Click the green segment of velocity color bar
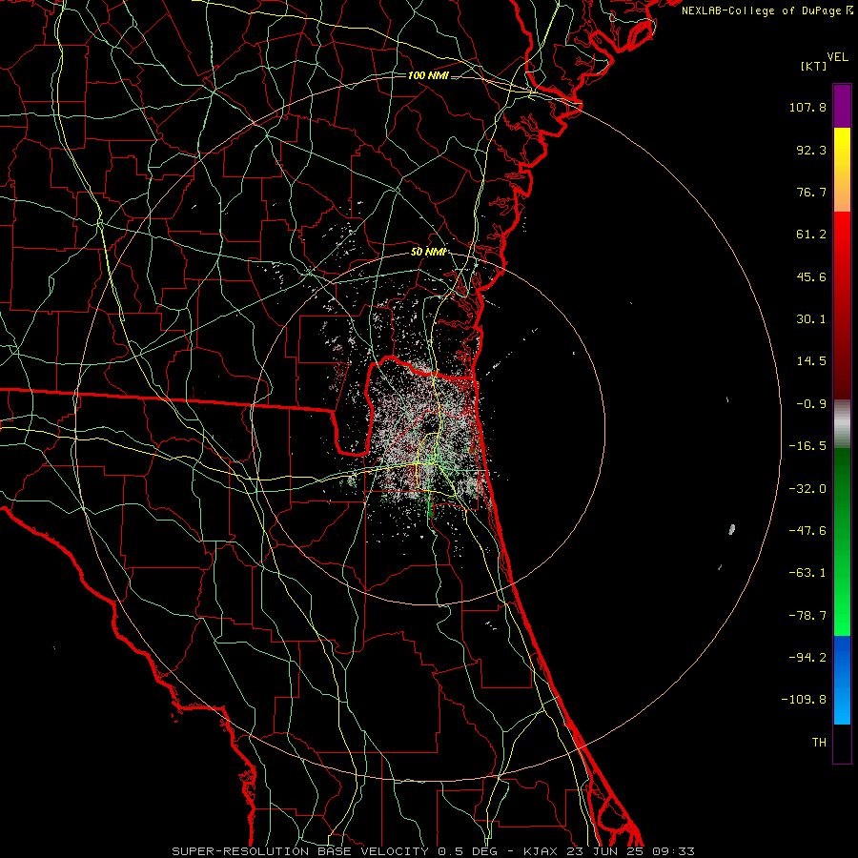 coord(842,541)
